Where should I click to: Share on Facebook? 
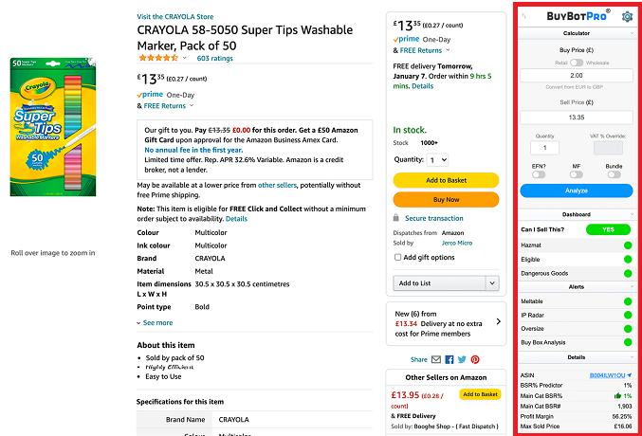pos(449,360)
